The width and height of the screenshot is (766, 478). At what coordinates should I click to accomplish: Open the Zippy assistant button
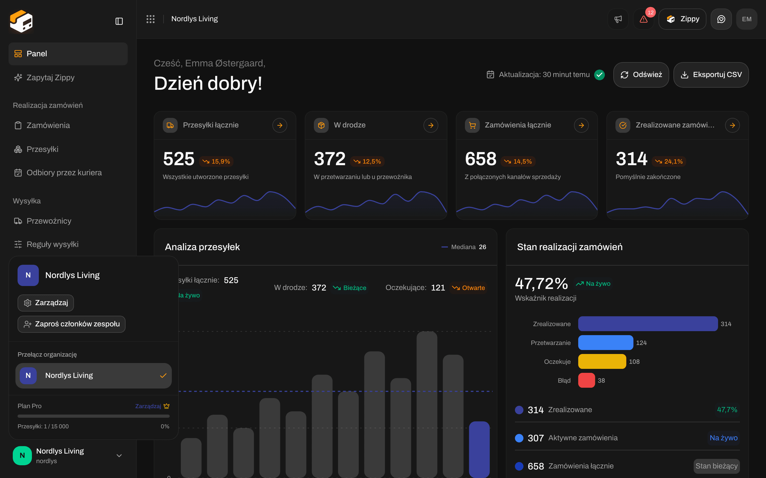[682, 19]
